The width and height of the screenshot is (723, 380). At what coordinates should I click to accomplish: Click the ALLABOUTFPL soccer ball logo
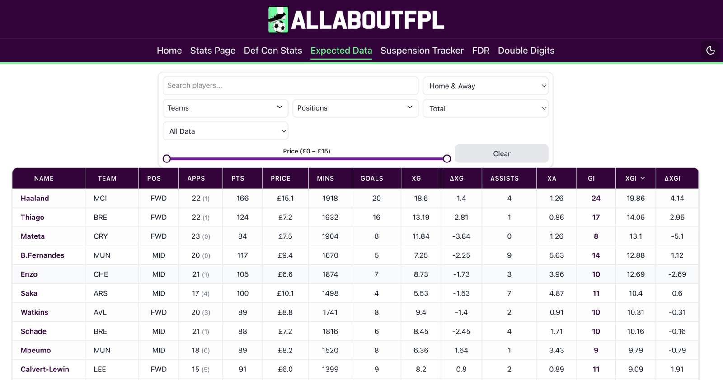pyautogui.click(x=278, y=19)
